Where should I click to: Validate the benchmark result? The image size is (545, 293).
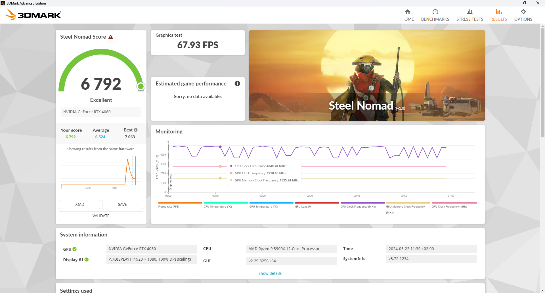101,216
